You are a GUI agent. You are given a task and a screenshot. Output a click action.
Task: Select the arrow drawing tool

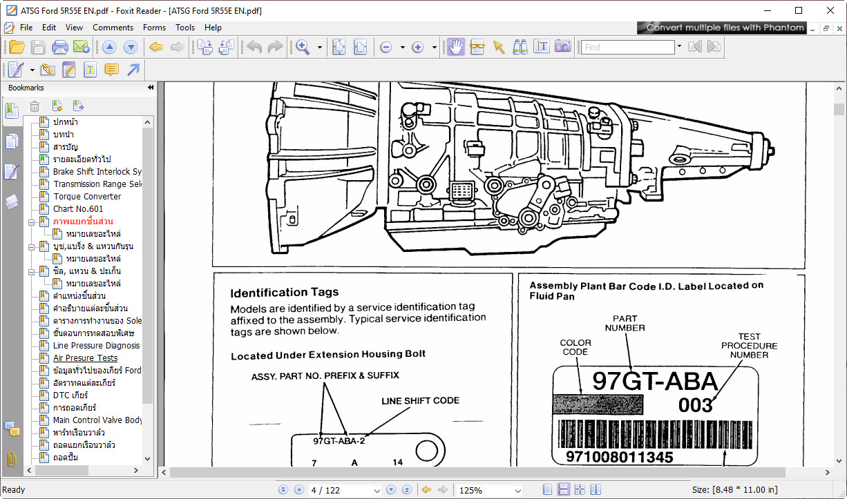tap(133, 70)
